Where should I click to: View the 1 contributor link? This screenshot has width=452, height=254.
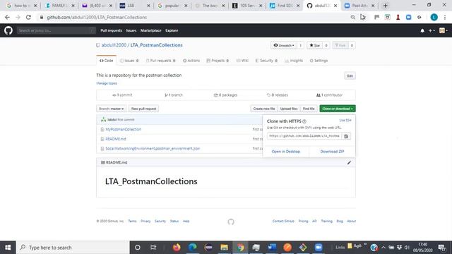coord(330,95)
